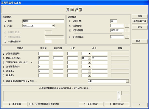The width and height of the screenshot is (149, 109).
Task: Click 长度 field for 正在读取数字 row
Action: pos(72,67)
